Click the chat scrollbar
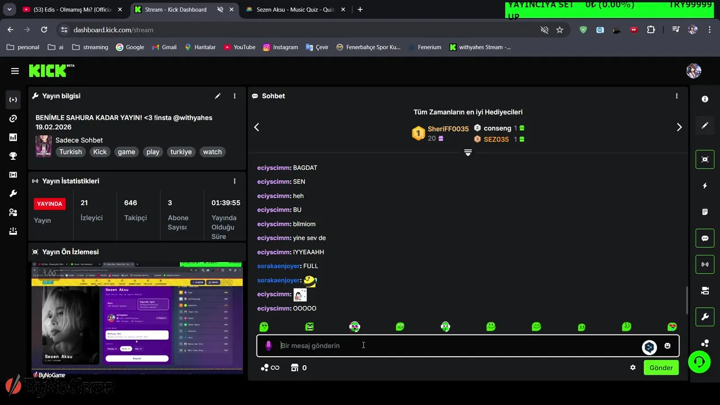 click(x=686, y=301)
